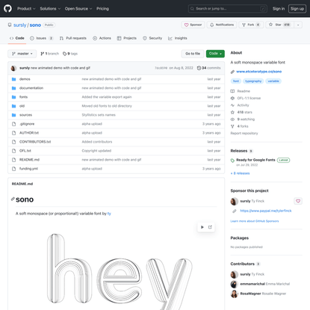Click sponsor heart button beside sursly
This screenshot has height=310, width=310.
coord(298,201)
